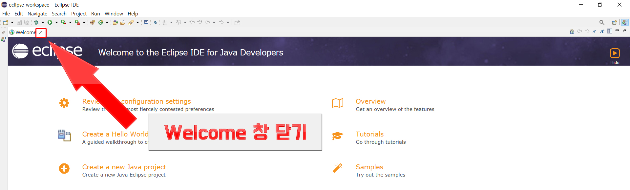This screenshot has height=190, width=630.
Task: Expand the New Java Class dropdown arrow
Action: pos(107,22)
